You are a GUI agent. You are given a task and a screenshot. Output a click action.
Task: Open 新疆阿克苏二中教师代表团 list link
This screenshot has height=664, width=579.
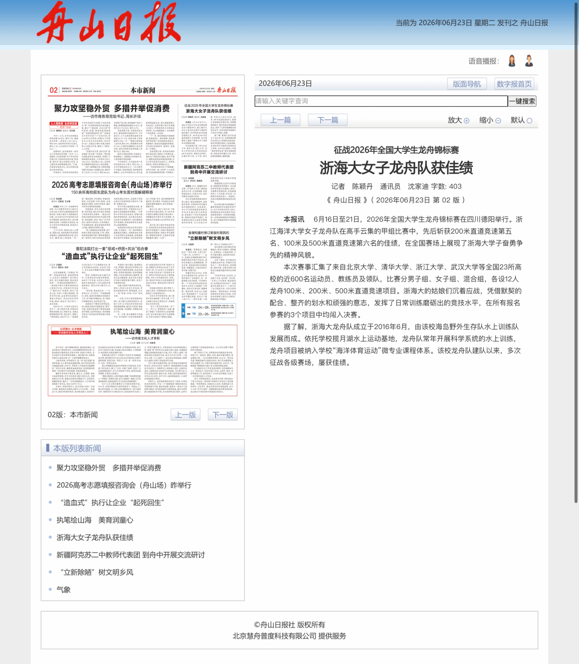(131, 555)
